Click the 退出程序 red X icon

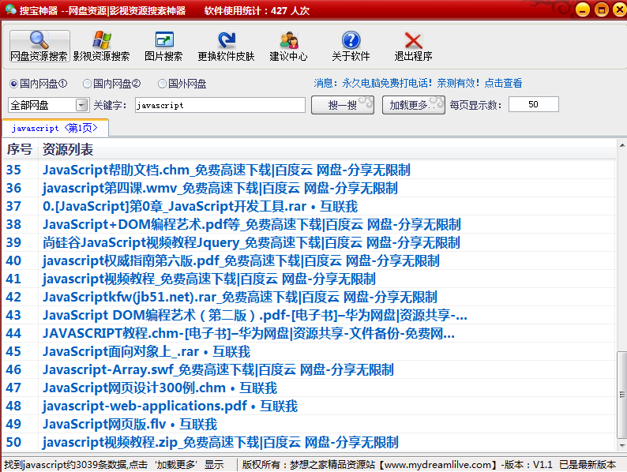click(x=414, y=46)
